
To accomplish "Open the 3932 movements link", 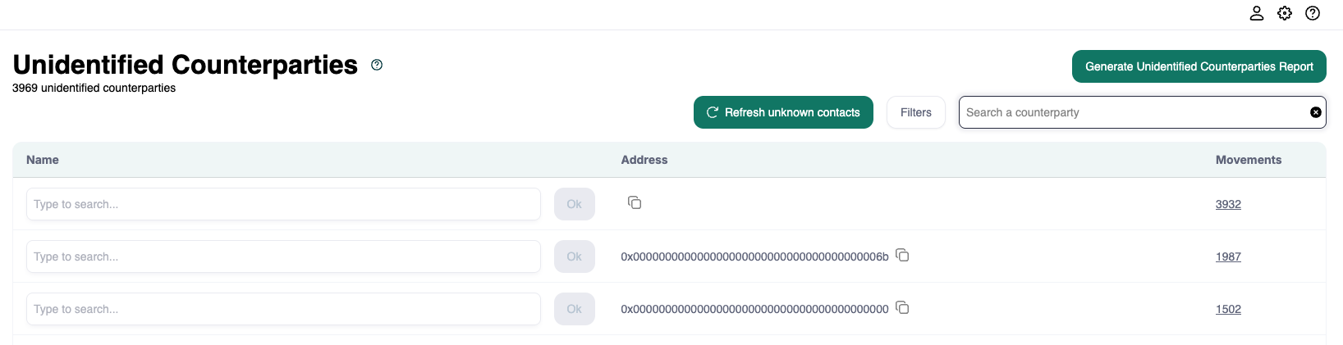I will coord(1228,204).
